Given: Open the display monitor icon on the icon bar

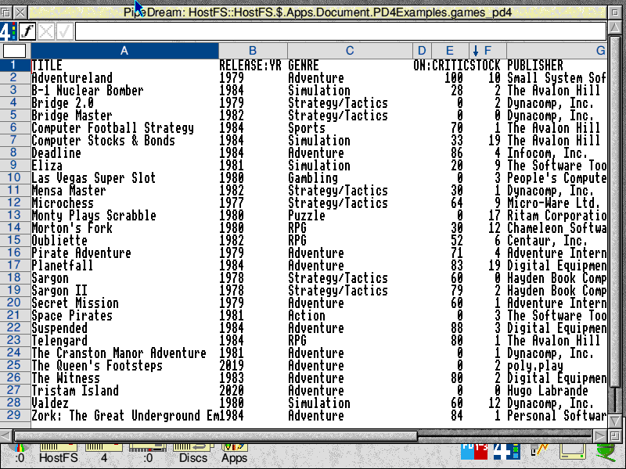Looking at the screenshot, I should tap(573, 452).
